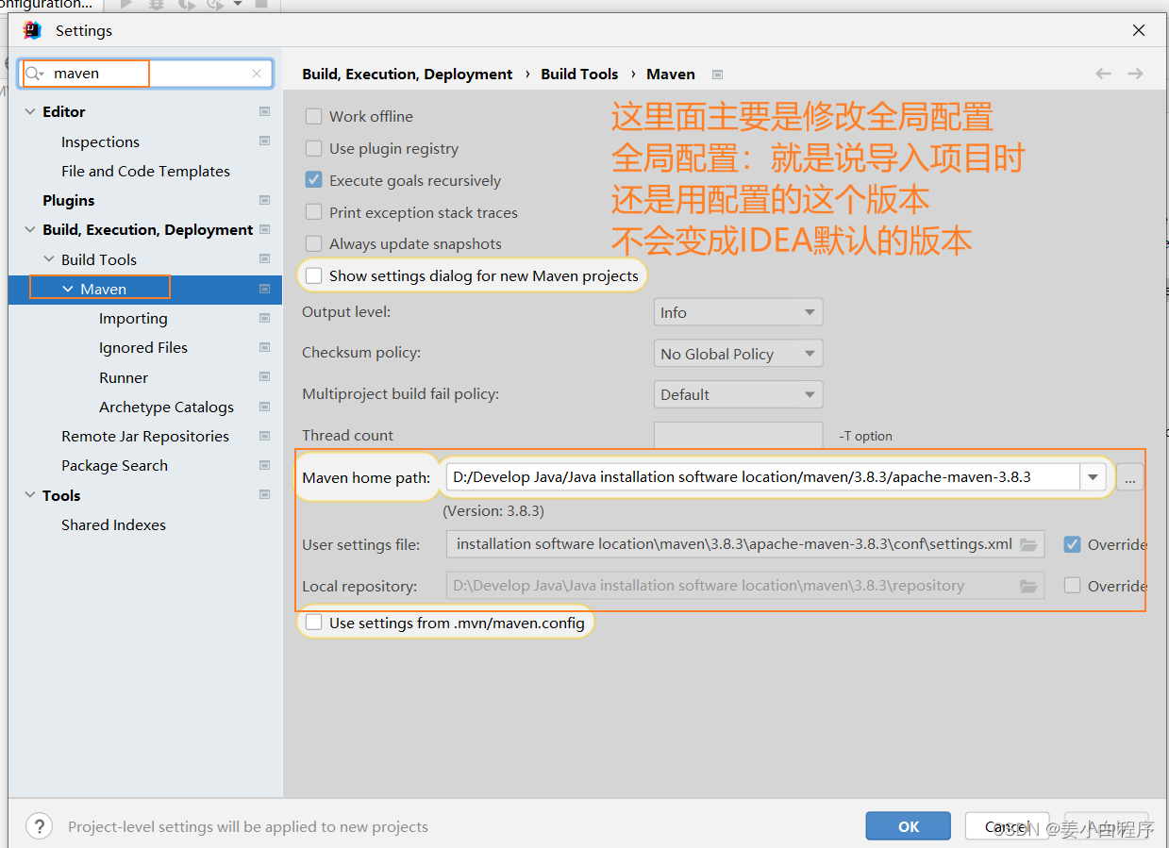The width and height of the screenshot is (1169, 848).
Task: Enable Work offline checkbox
Action: [314, 116]
